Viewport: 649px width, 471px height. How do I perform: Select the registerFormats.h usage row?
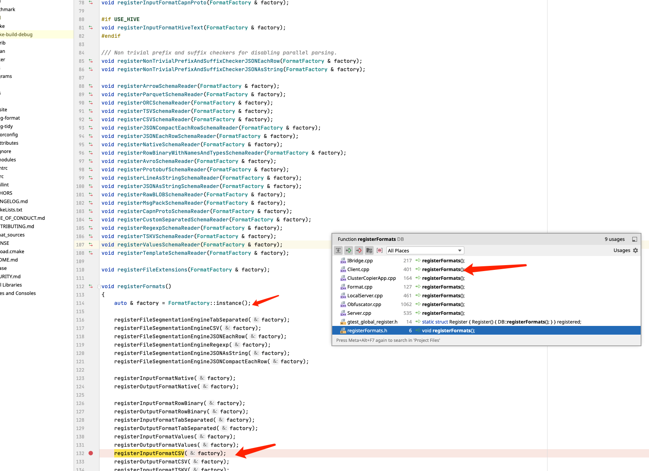pyautogui.click(x=367, y=331)
